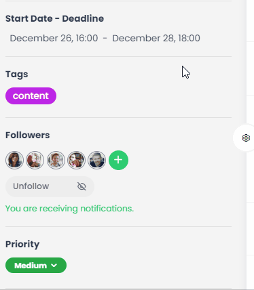The height and width of the screenshot is (290, 254).
Task: Add a follower with green plus
Action: (x=118, y=160)
